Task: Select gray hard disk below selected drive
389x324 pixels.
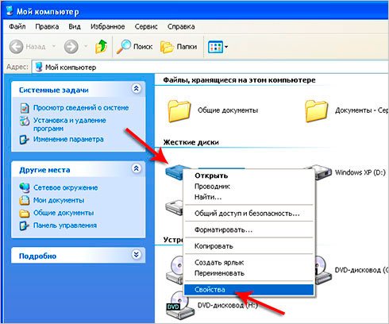Action: click(175, 208)
